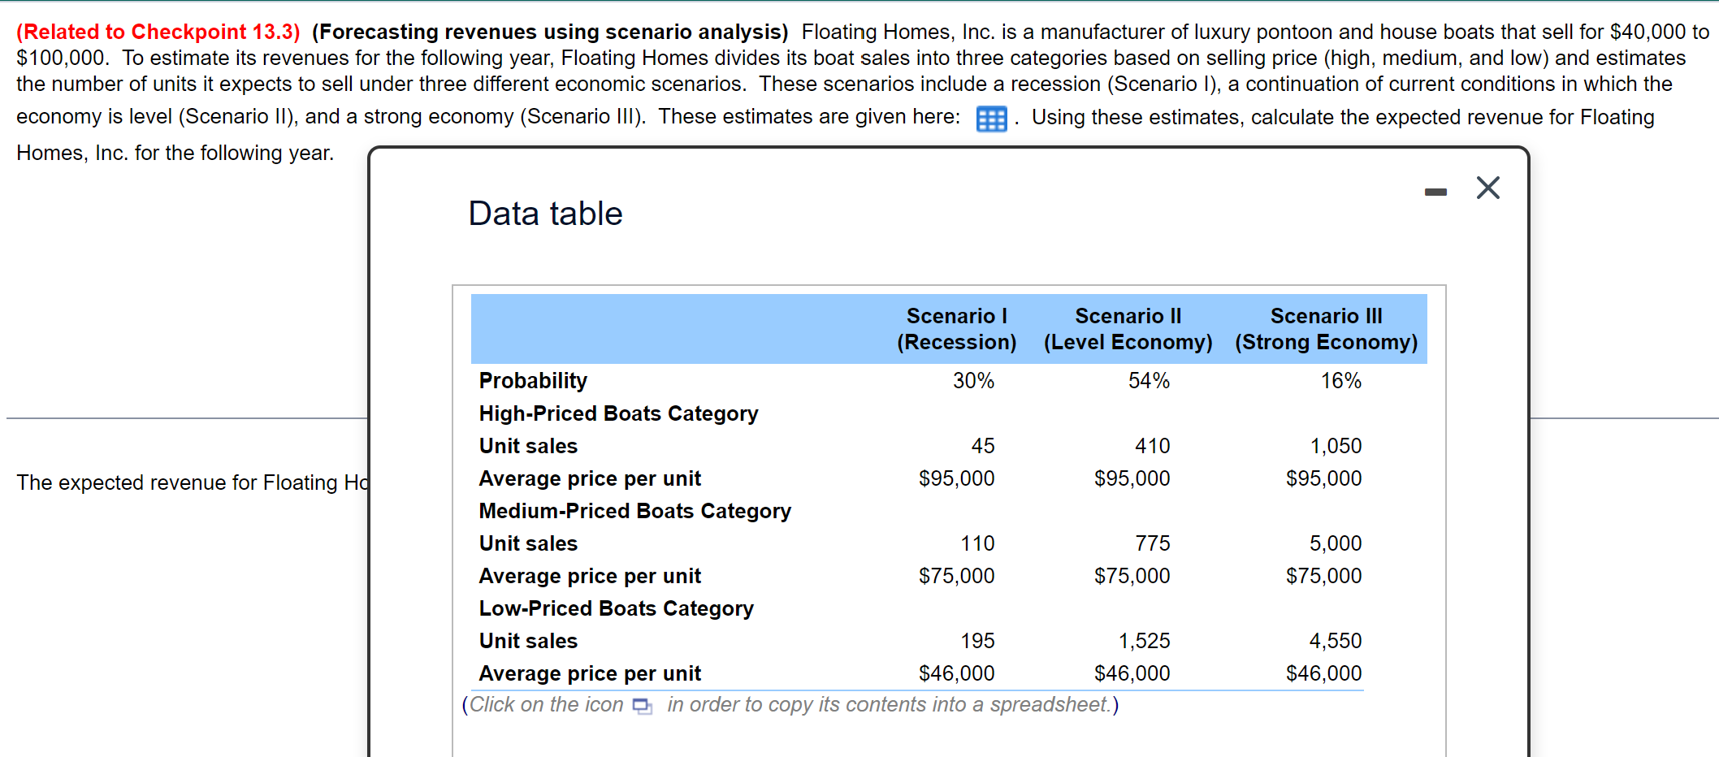Click the 775 unit sales value

point(1153,543)
